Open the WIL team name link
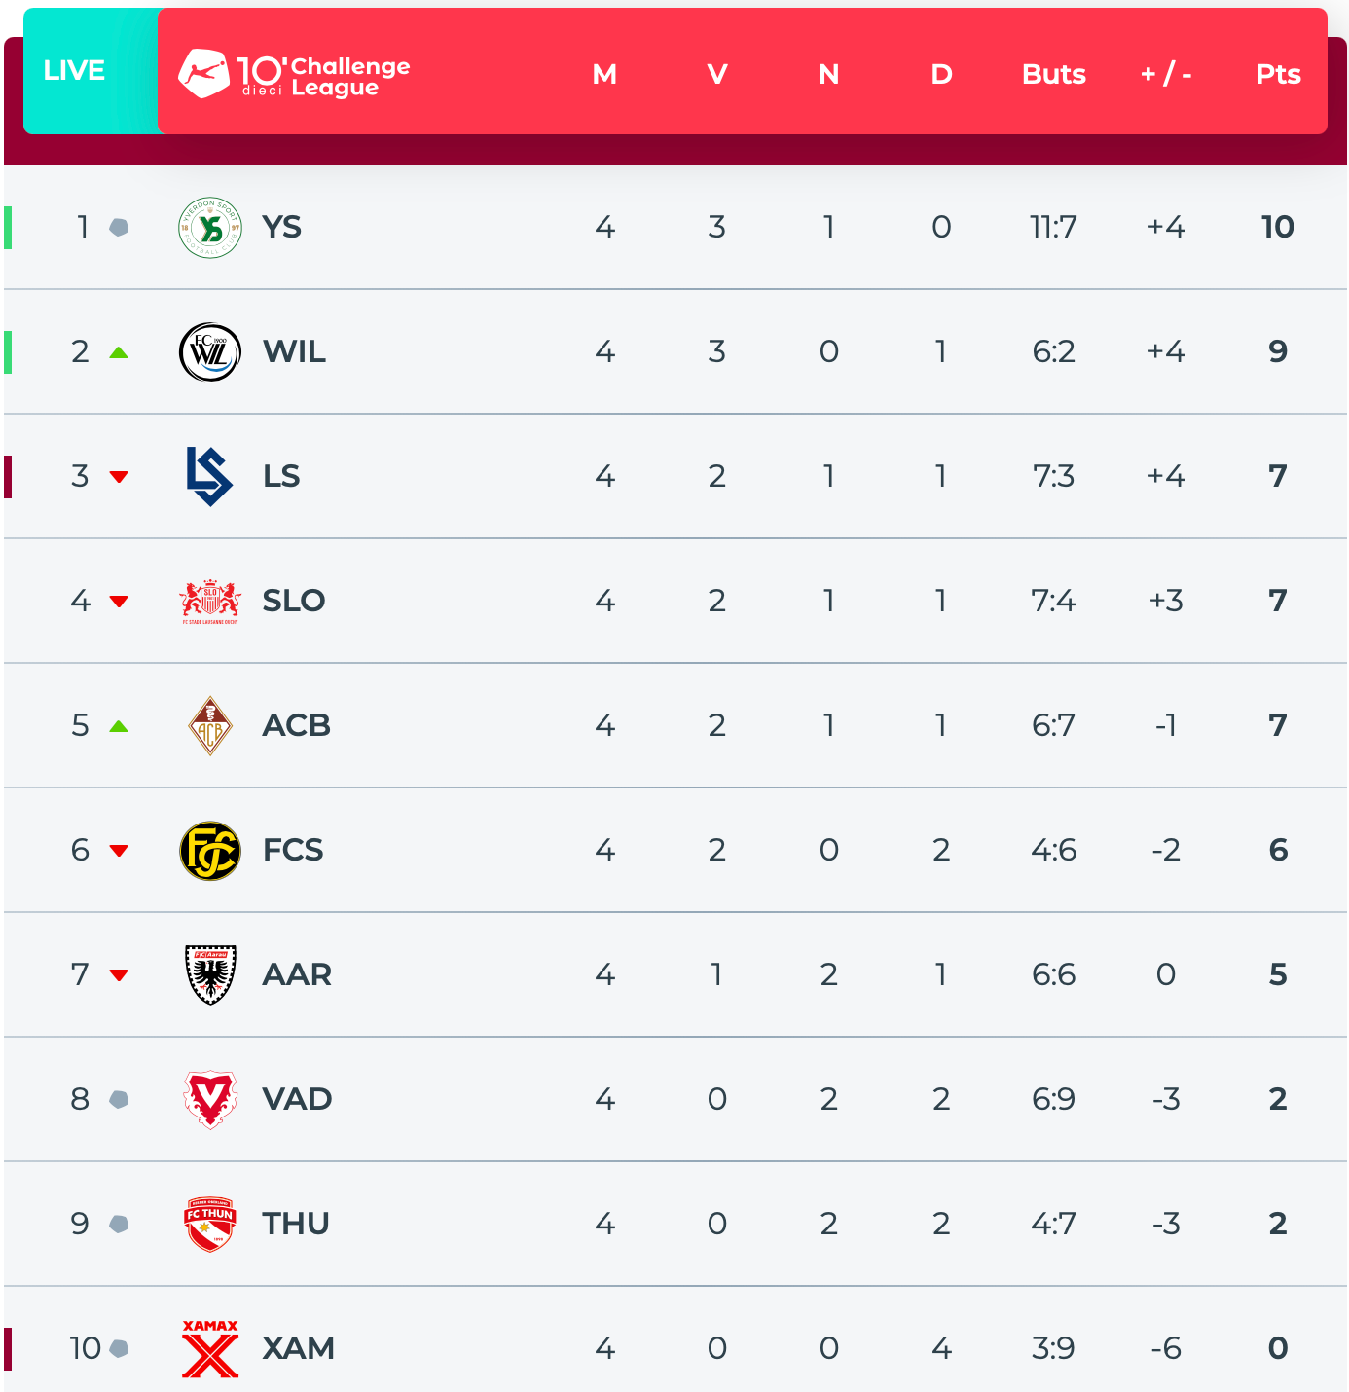The image size is (1349, 1392). (294, 351)
